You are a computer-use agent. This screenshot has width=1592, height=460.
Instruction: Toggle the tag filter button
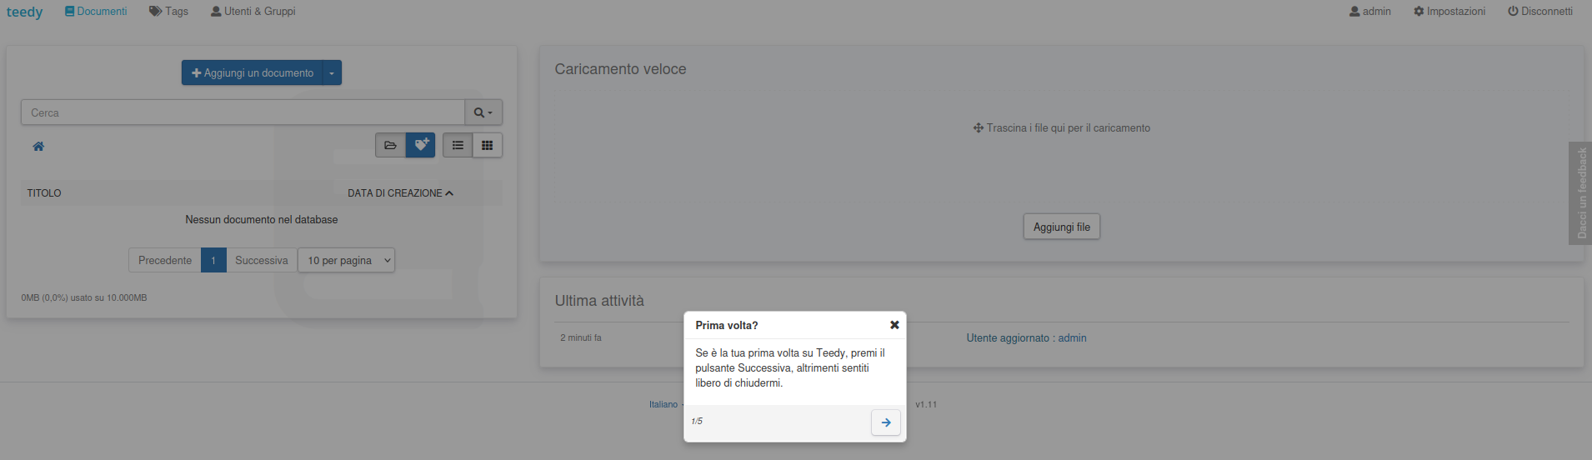point(421,145)
